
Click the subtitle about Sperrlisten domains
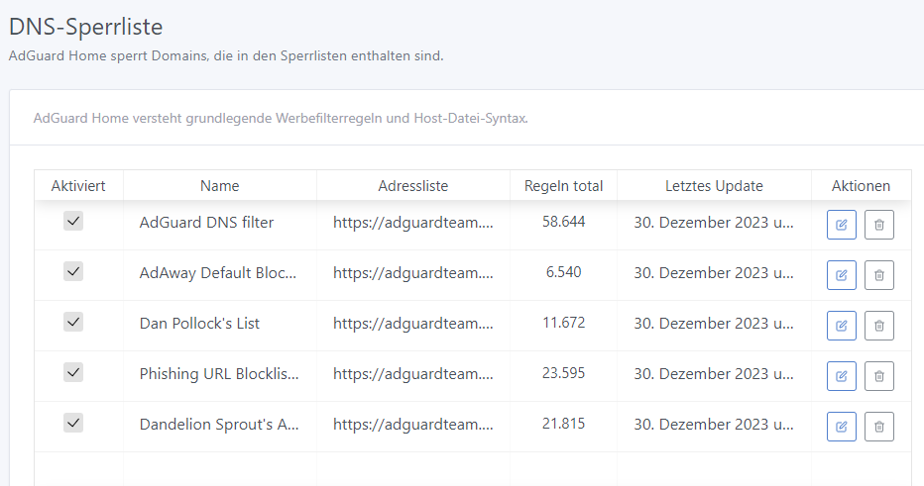pyautogui.click(x=226, y=55)
